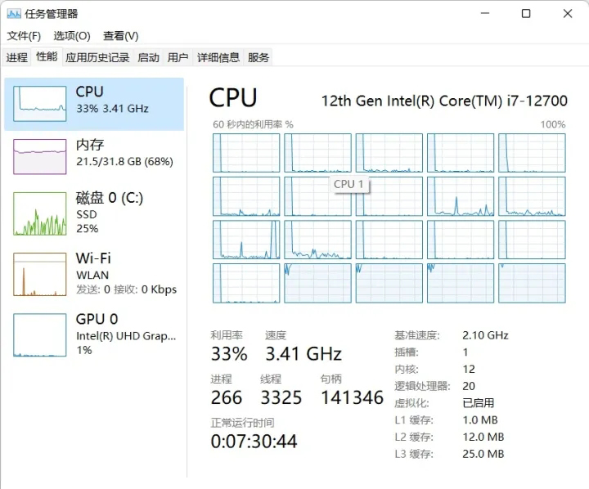Switch to the 服务 tab
589x489 pixels.
point(258,57)
